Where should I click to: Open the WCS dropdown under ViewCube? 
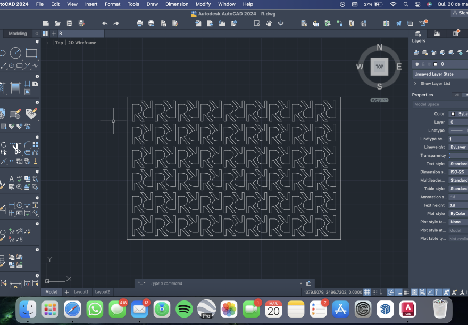379,100
